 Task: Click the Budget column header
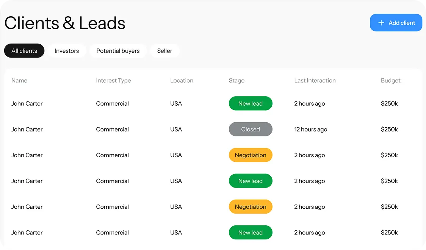[x=391, y=80]
